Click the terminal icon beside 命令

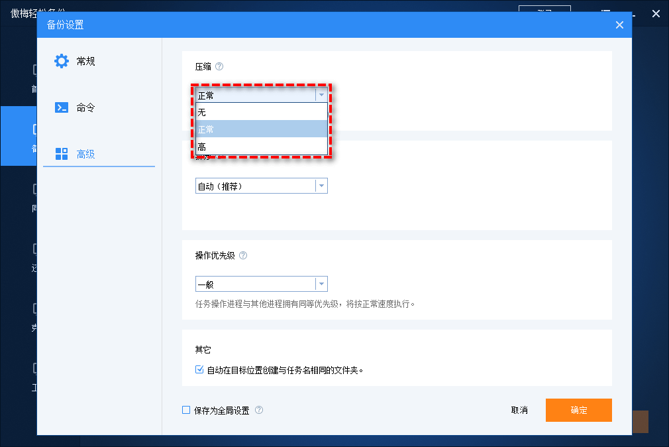pos(62,107)
